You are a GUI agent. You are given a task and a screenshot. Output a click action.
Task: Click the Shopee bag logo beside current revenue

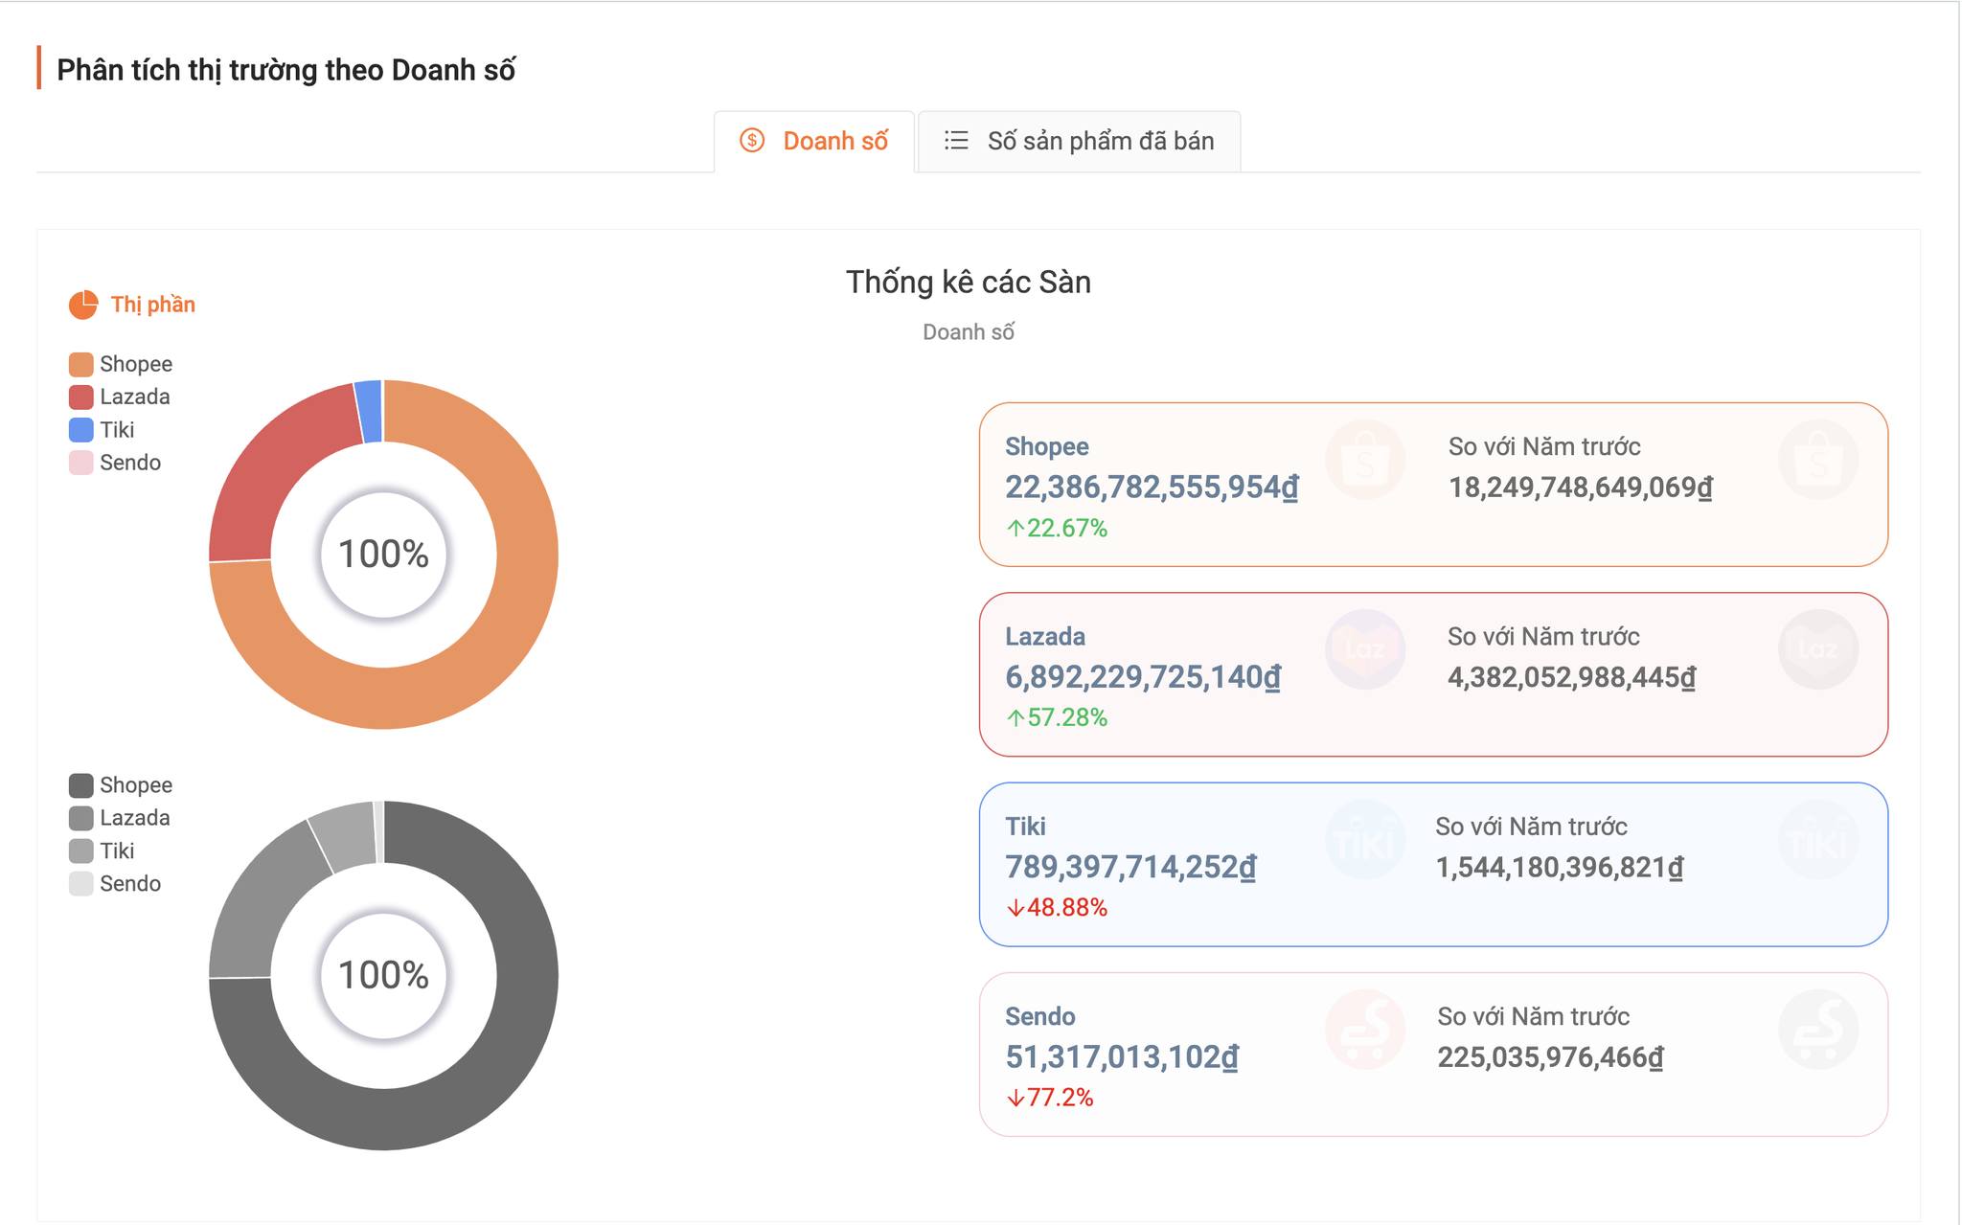click(x=1365, y=460)
